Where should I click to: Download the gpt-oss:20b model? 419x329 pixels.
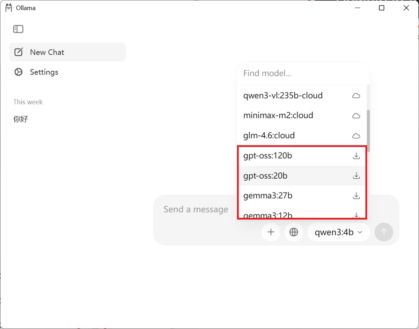[356, 175]
